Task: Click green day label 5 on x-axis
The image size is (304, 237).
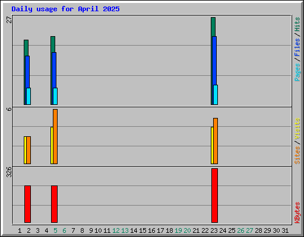Action: (55, 230)
